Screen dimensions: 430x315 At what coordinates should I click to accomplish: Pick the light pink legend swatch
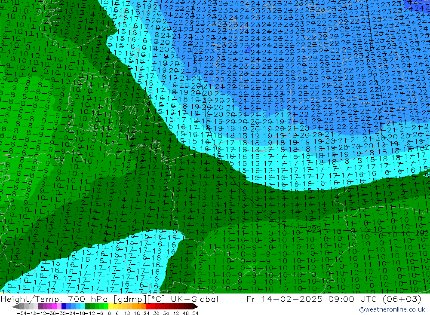59,306
